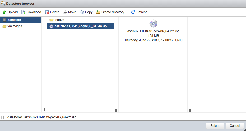Image resolution: width=246 pixels, height=131 pixels.
Task: Click the column handle after the preview pane
Action: (189, 110)
